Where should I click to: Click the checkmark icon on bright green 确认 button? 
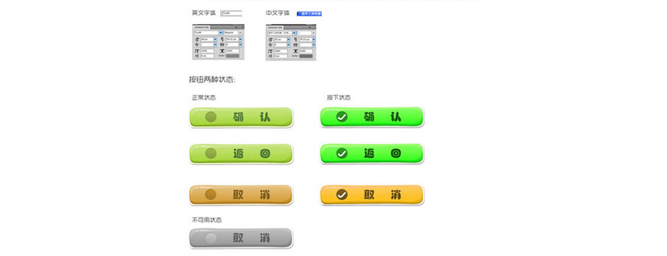pyautogui.click(x=342, y=117)
